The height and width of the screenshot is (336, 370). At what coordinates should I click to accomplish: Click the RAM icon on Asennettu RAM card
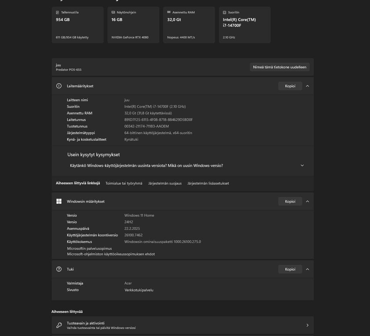coord(169,12)
